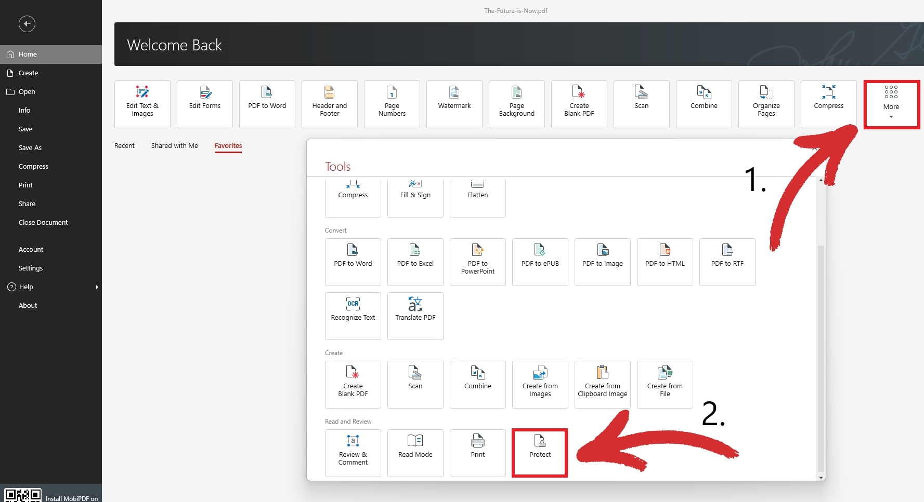924x502 pixels.
Task: Create Blank PDF in Create section
Action: pyautogui.click(x=353, y=385)
